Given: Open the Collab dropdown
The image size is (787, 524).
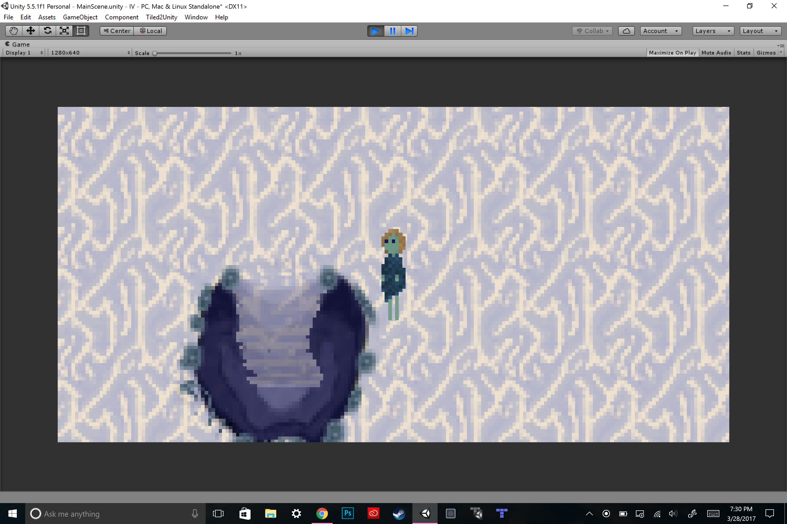Looking at the screenshot, I should click(592, 31).
